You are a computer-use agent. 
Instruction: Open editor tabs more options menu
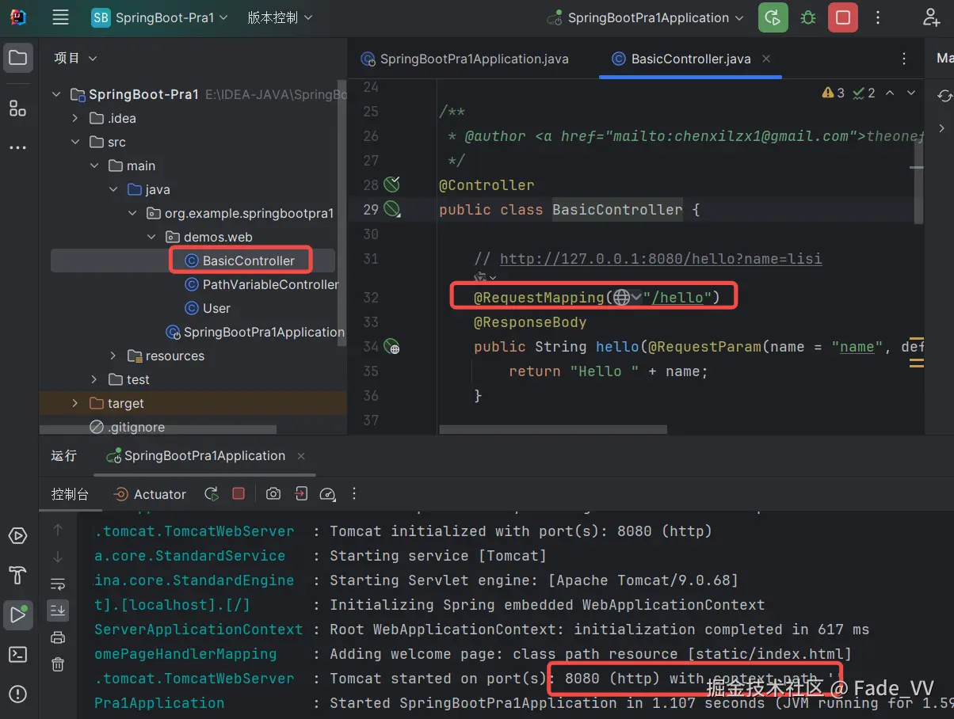click(904, 59)
